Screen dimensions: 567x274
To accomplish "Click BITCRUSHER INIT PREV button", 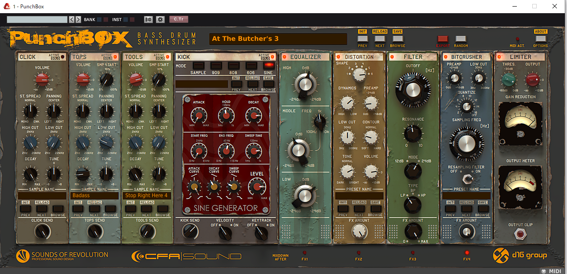I will point(450,209).
